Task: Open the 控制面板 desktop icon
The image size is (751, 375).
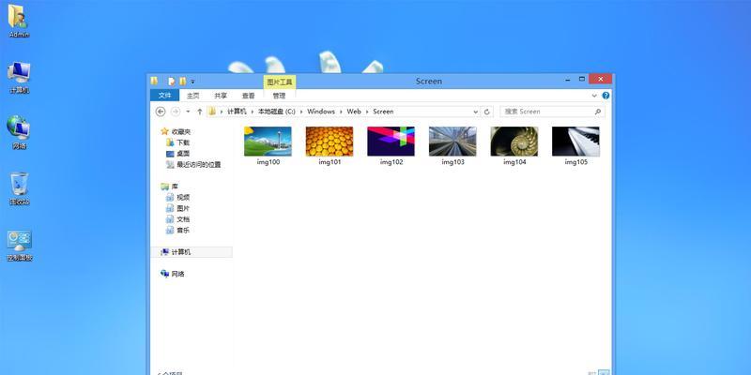Action: [20, 246]
